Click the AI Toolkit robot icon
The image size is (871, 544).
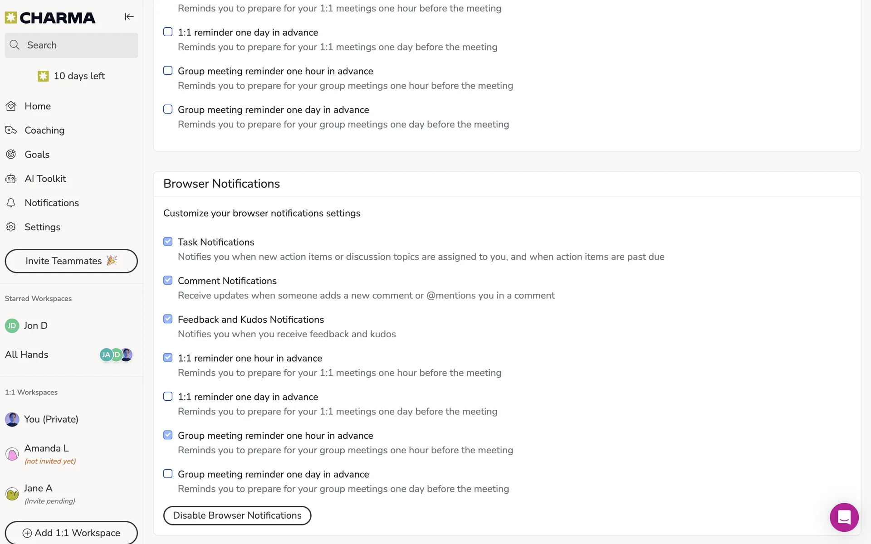11,179
